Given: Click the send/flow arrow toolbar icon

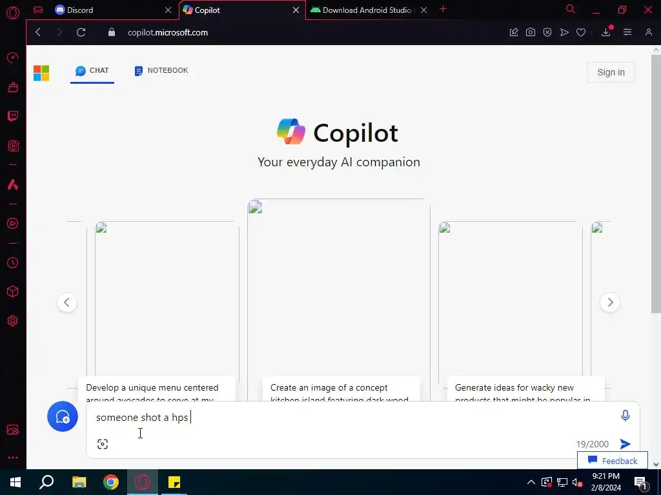Looking at the screenshot, I should point(564,32).
